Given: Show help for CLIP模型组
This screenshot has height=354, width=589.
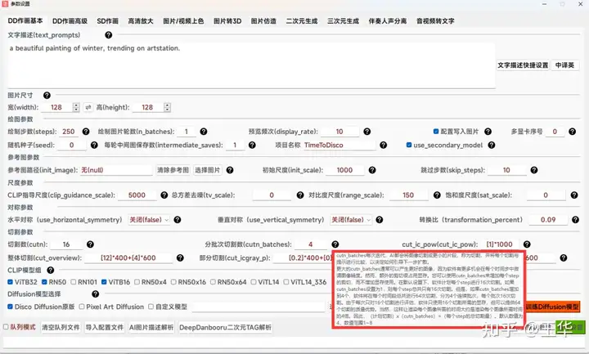Looking at the screenshot, I should [x=51, y=270].
